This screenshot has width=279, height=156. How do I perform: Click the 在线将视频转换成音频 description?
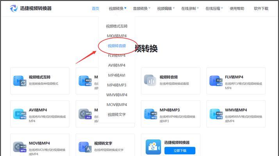click(x=174, y=84)
